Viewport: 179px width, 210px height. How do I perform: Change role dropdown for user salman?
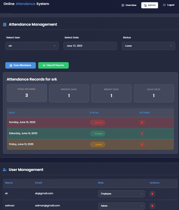click(x=121, y=206)
